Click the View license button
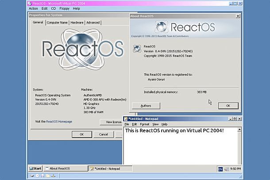Viewport: 270px width, 180px height. point(112,122)
